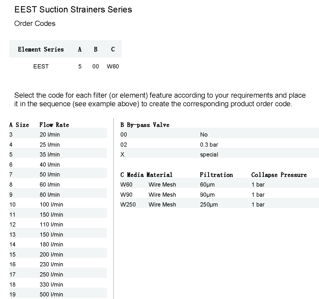319x299 pixels.
Task: Select the '230 l/min' flow rate entry
Action: tap(51, 264)
